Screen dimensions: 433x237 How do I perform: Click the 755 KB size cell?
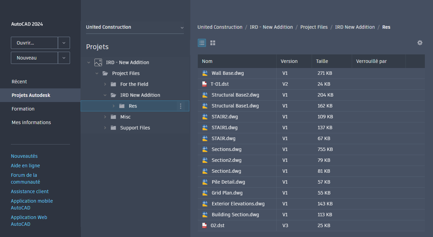[325, 149]
